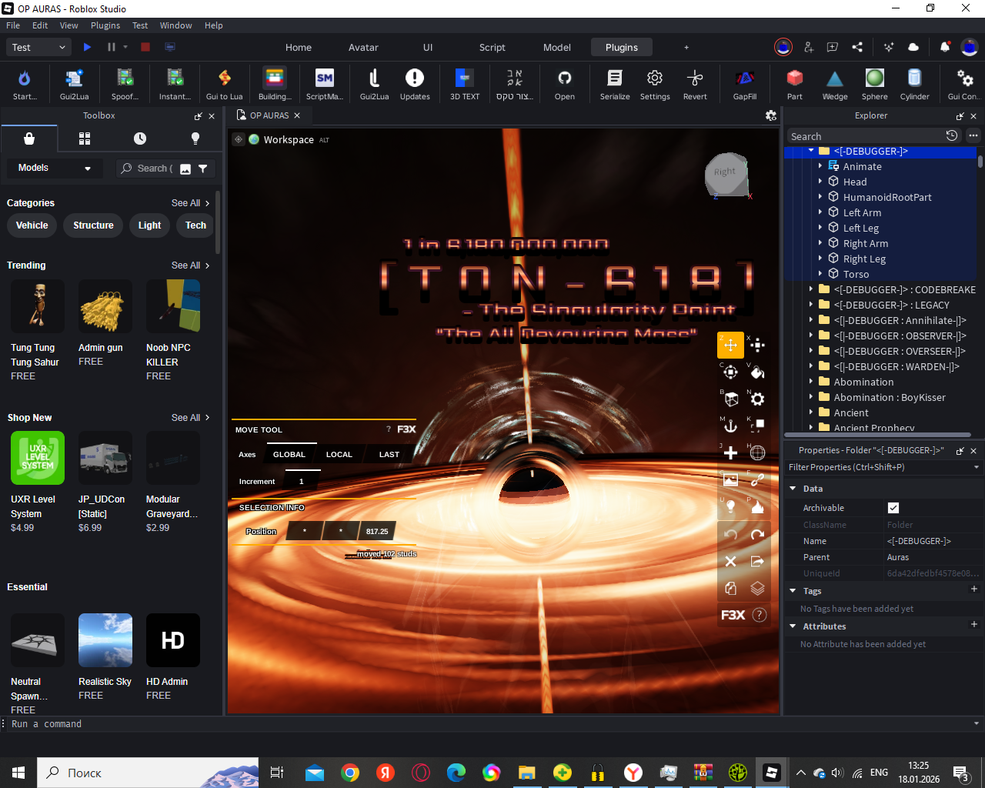The width and height of the screenshot is (985, 788).
Task: Select the F3X Surface cube tool
Action: 730,399
